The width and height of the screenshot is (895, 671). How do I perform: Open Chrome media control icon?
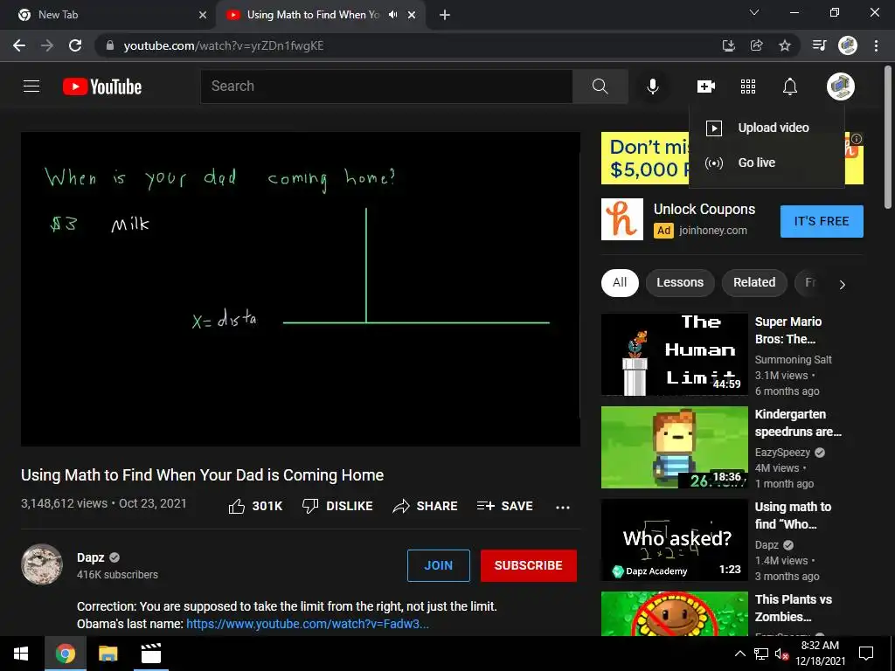(819, 45)
